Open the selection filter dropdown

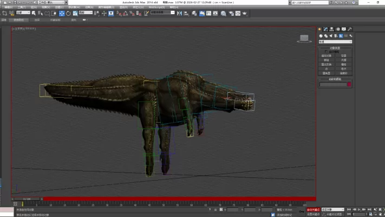pos(24,12)
